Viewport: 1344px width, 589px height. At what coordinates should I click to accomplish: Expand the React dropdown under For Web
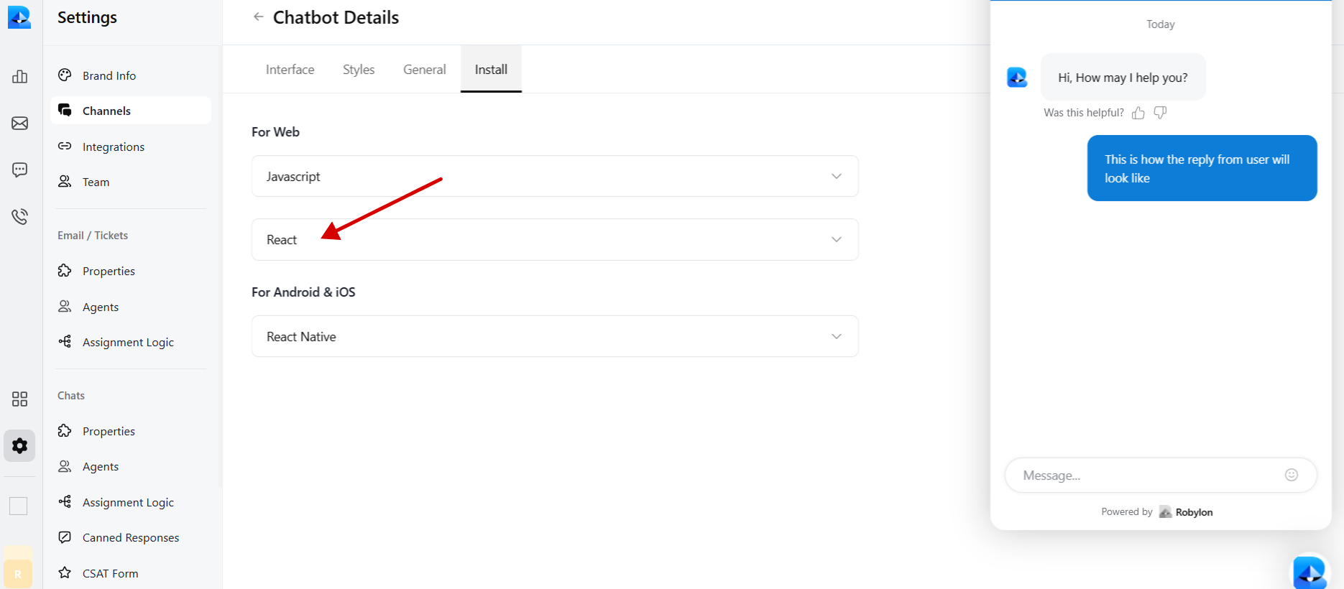pyautogui.click(x=553, y=239)
